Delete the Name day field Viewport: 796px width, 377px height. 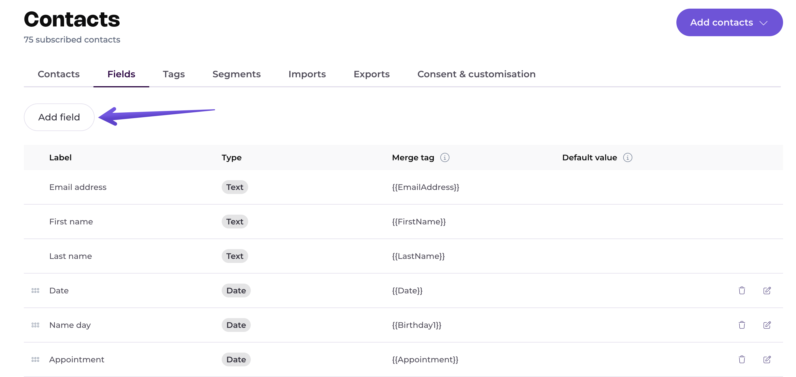coord(742,325)
